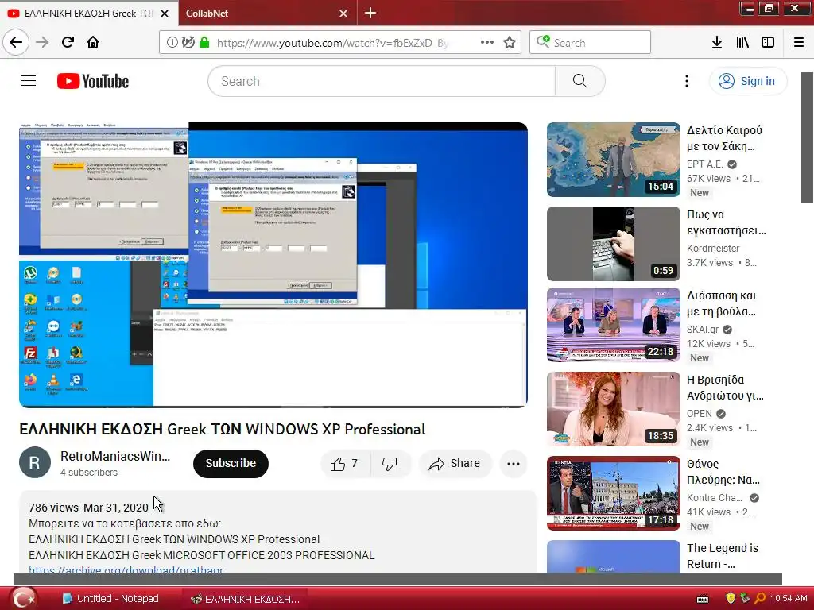This screenshot has height=610, width=814.
Task: Open the browser downloads arrow
Action: [x=717, y=43]
